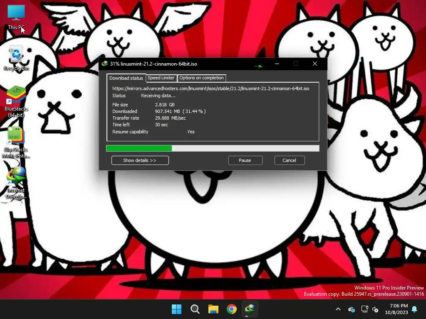
Task: Click the download URL text
Action: point(211,88)
